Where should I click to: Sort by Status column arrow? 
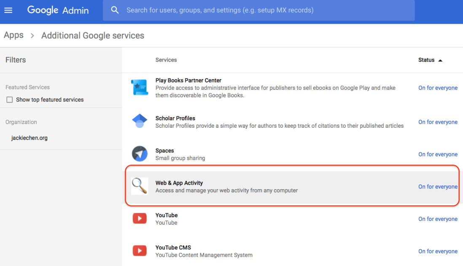(x=440, y=60)
